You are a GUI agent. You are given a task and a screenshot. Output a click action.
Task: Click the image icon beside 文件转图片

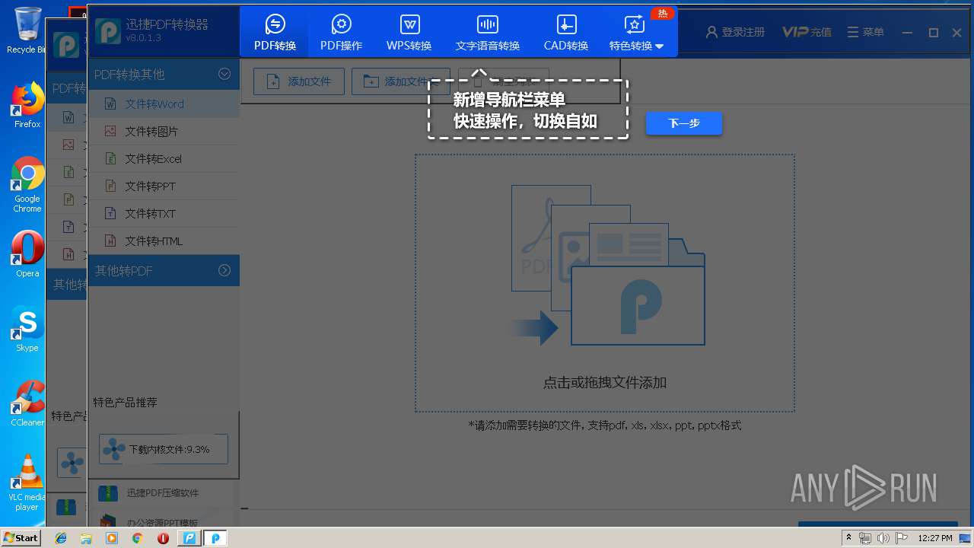coord(110,131)
